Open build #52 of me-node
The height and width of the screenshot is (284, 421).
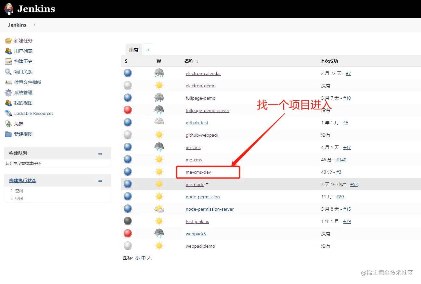tap(354, 184)
